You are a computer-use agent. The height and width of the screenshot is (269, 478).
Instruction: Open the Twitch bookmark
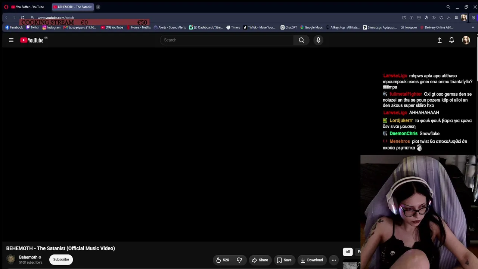(32, 27)
